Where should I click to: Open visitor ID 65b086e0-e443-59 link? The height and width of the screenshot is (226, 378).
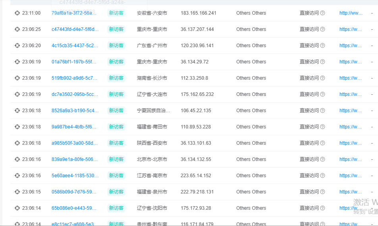74,208
